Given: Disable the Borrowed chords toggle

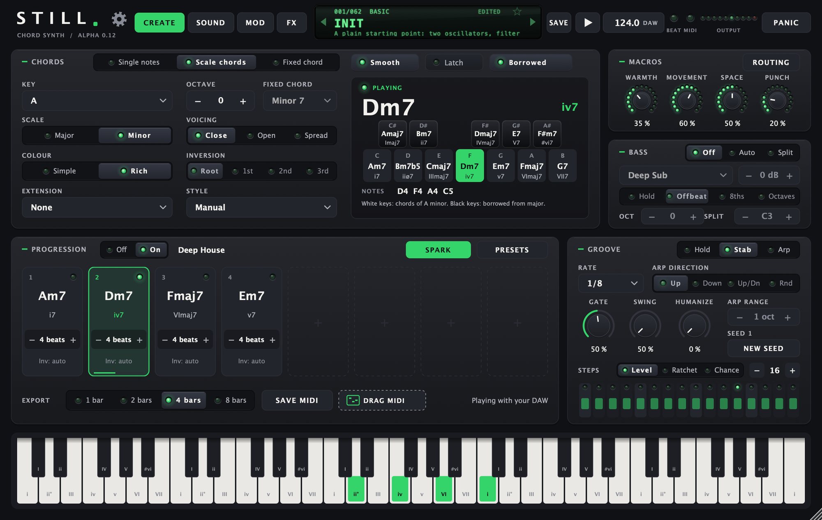Looking at the screenshot, I should pyautogui.click(x=531, y=62).
